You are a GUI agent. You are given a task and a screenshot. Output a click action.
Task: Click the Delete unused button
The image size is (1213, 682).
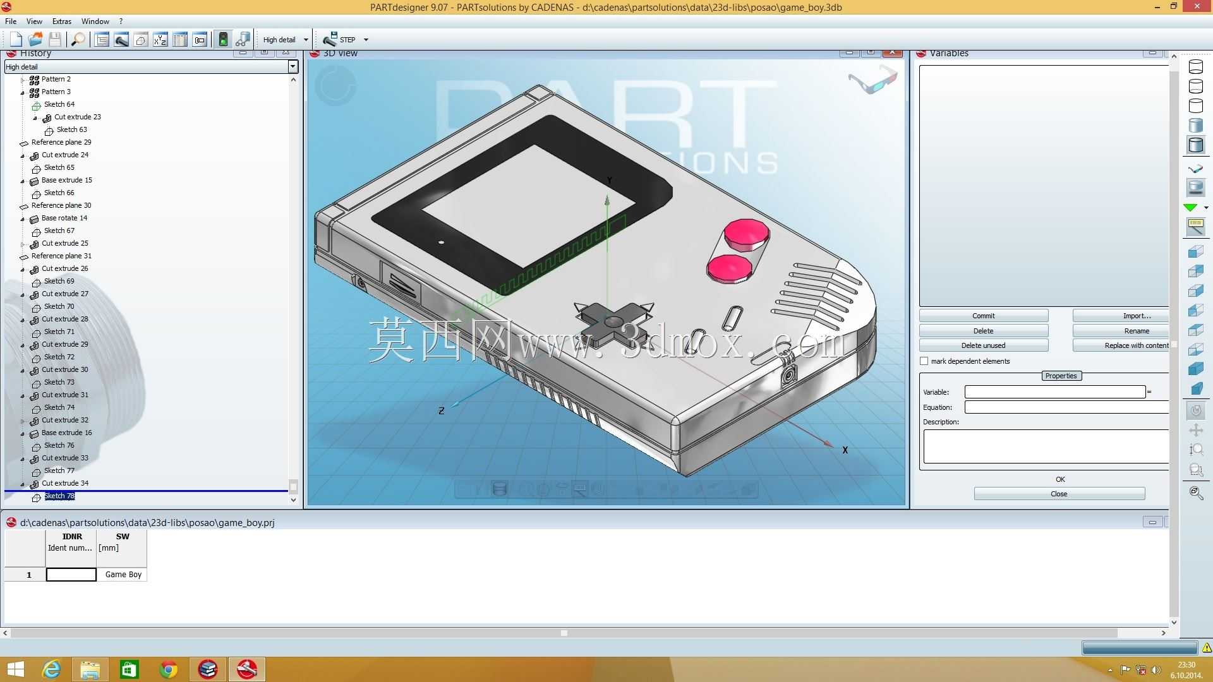click(x=984, y=345)
